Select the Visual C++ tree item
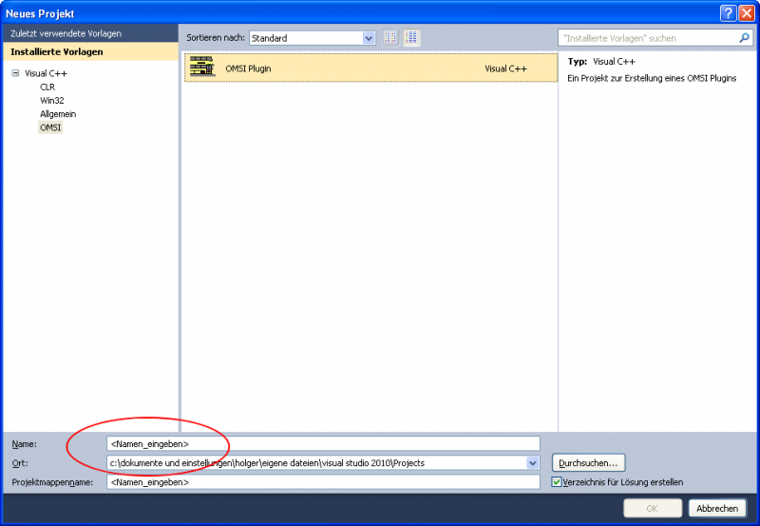Image resolution: width=760 pixels, height=526 pixels. tap(46, 73)
